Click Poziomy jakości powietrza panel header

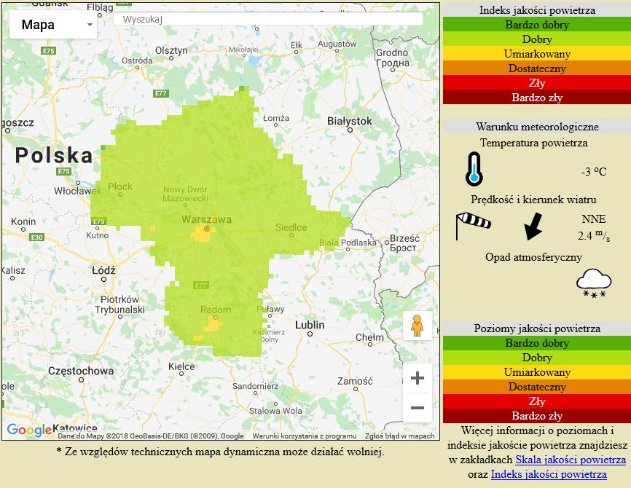(537, 328)
